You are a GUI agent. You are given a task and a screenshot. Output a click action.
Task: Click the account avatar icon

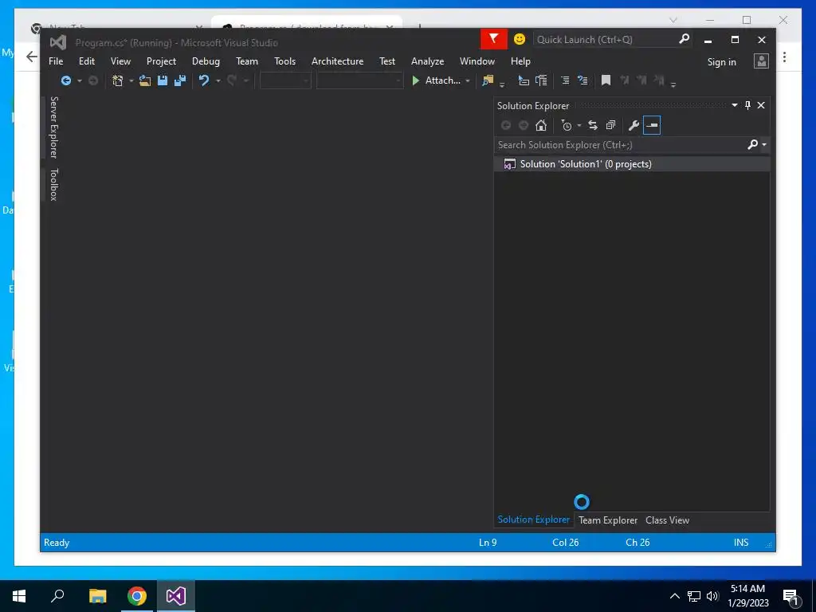click(761, 61)
